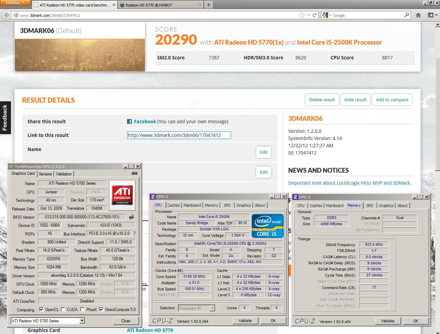Open LucidLogix Virtu MVP notice link
This screenshot has width=440, height=334.
point(349,183)
